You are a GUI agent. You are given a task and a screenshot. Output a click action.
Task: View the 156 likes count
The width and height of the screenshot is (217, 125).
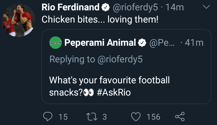point(153,117)
